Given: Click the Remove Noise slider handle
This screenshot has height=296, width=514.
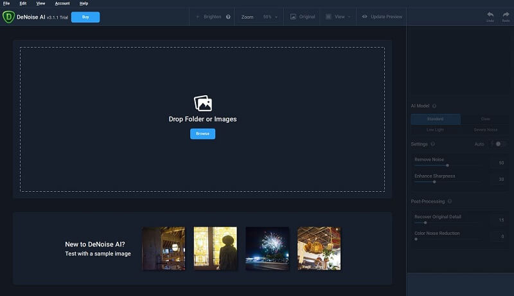Looking at the screenshot, I should [447, 165].
